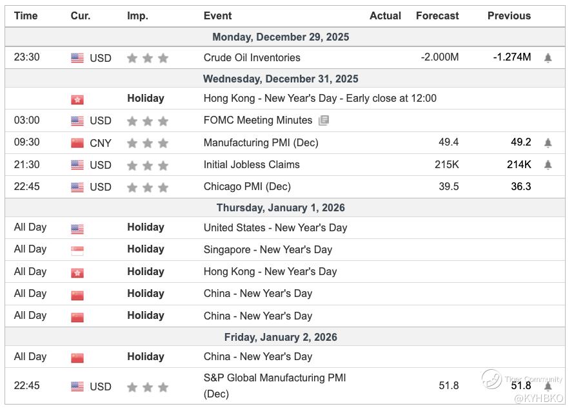Click the importance stars for Crude Oil Inventories
This screenshot has height=411, width=574.
coord(148,59)
